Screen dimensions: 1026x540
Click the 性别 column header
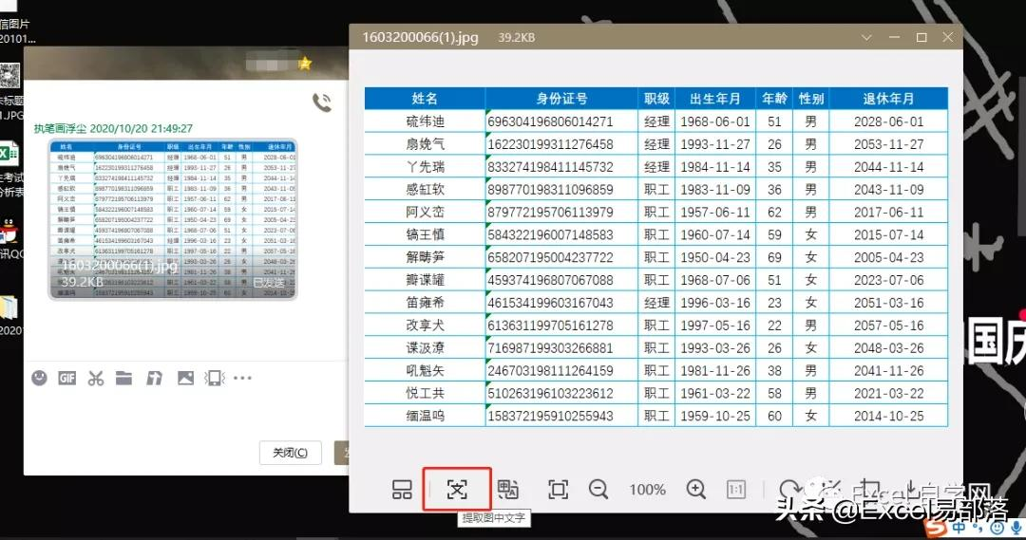coord(810,99)
